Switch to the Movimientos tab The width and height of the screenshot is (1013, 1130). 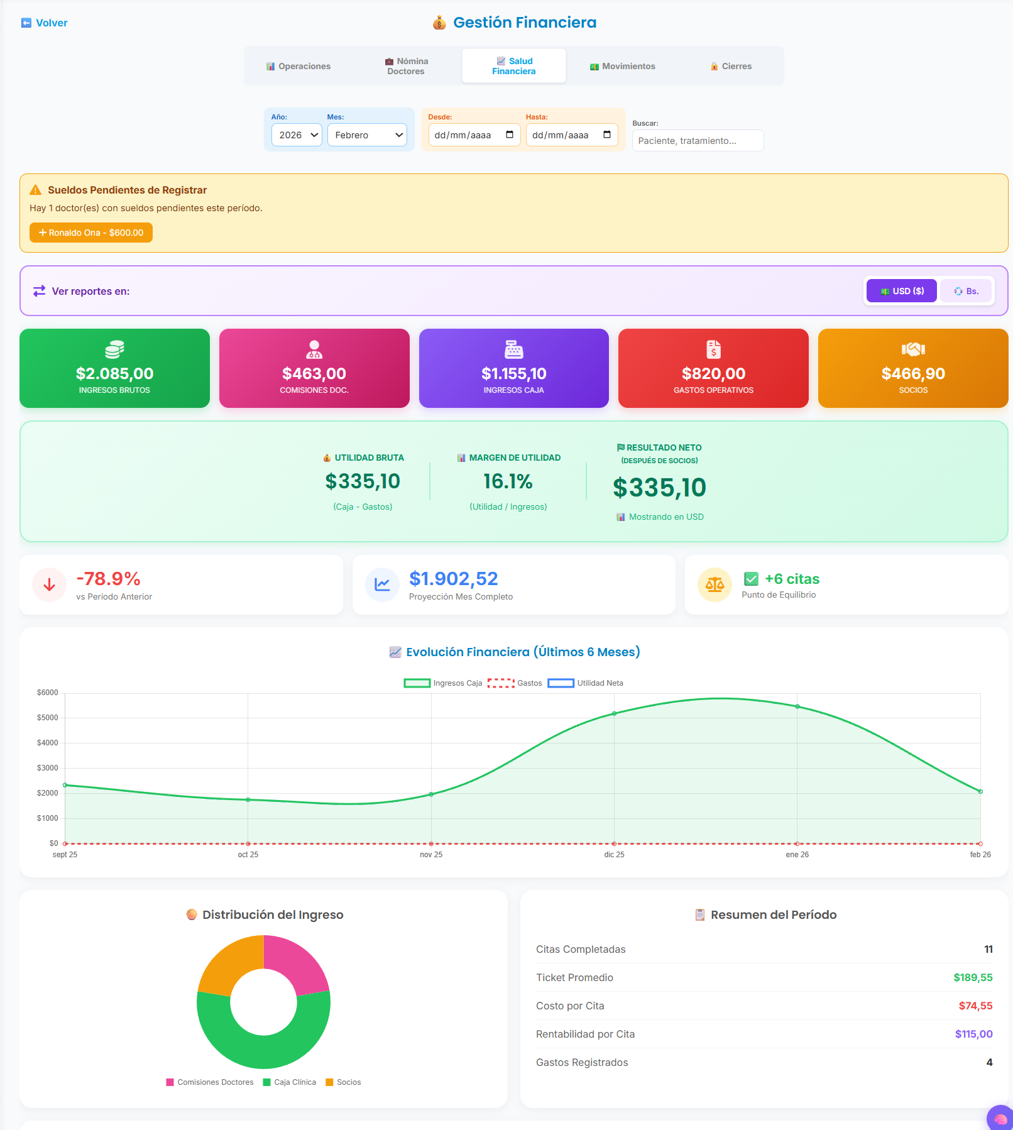tap(622, 65)
